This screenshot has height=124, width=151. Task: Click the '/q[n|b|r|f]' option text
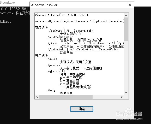[56, 72]
